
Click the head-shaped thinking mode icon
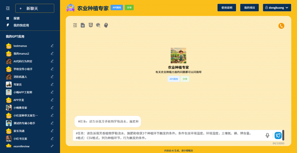[106, 25]
